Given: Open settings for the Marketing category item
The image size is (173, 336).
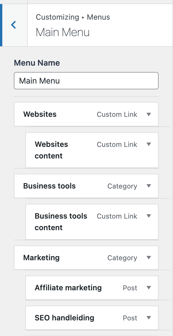Looking at the screenshot, I should pos(149,258).
